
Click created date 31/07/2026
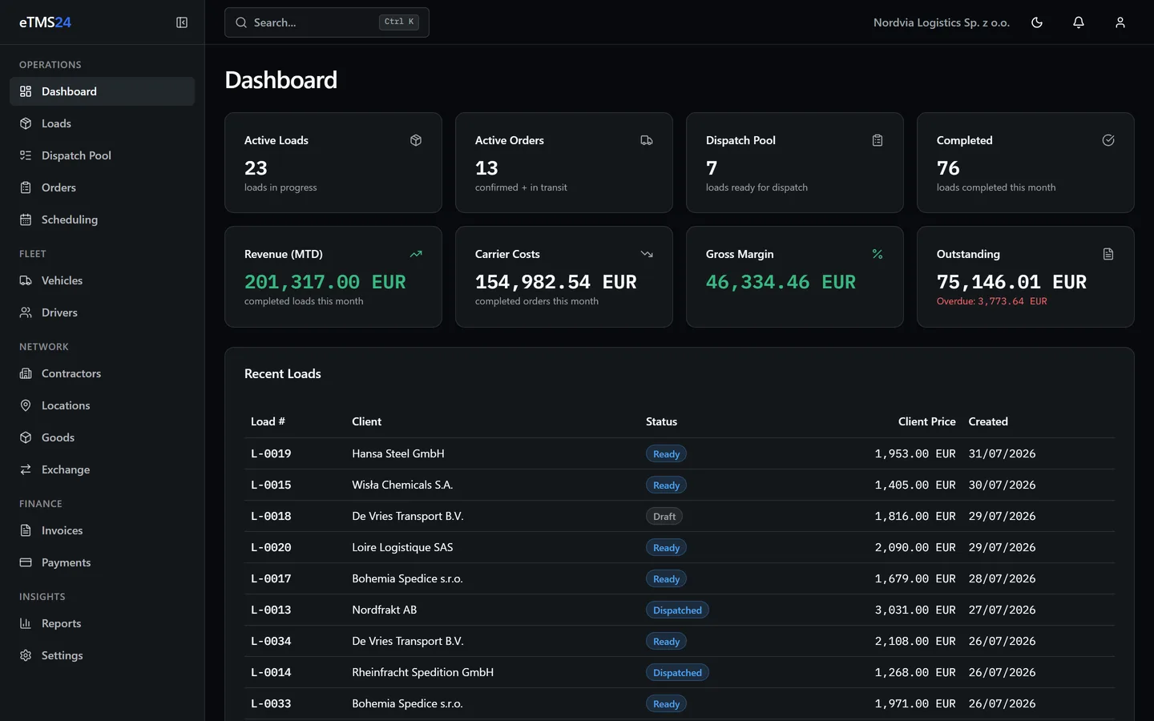[1002, 453]
